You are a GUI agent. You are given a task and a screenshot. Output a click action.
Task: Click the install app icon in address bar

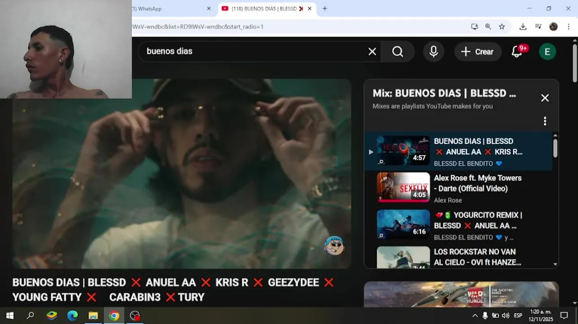pyautogui.click(x=474, y=27)
